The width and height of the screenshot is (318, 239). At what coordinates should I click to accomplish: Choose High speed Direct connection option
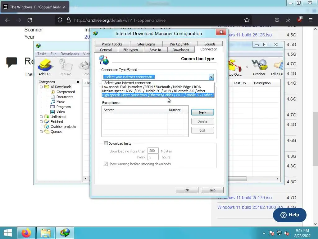(158, 95)
